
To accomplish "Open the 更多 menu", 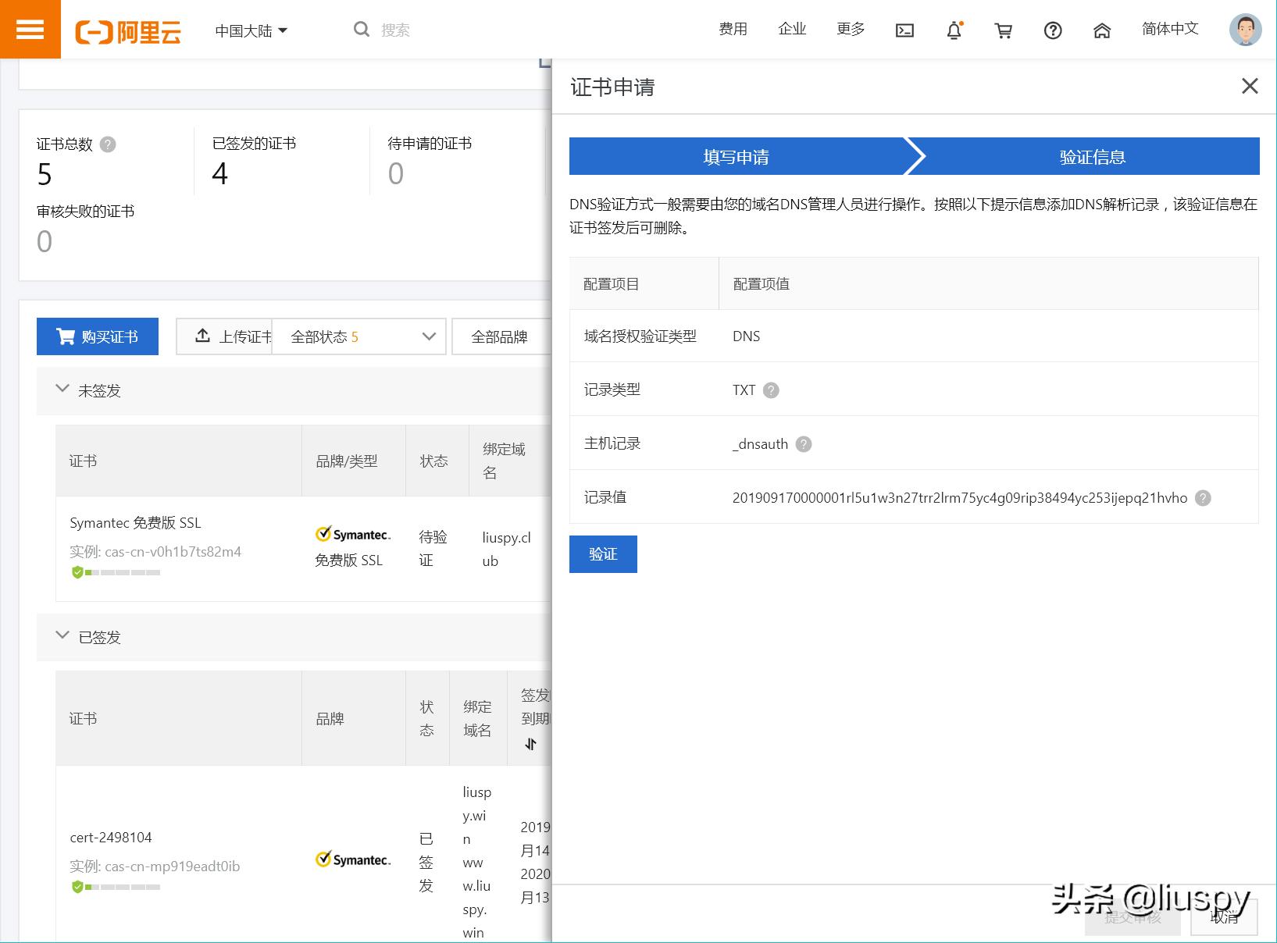I will (850, 30).
